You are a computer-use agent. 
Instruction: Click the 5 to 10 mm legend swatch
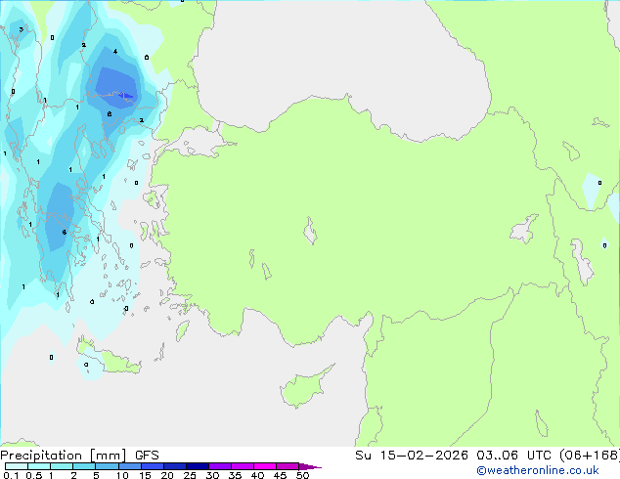[107, 466]
